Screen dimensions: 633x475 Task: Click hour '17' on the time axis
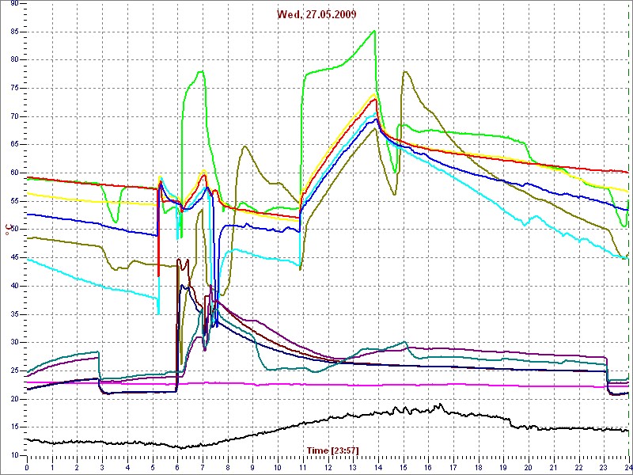click(x=453, y=467)
